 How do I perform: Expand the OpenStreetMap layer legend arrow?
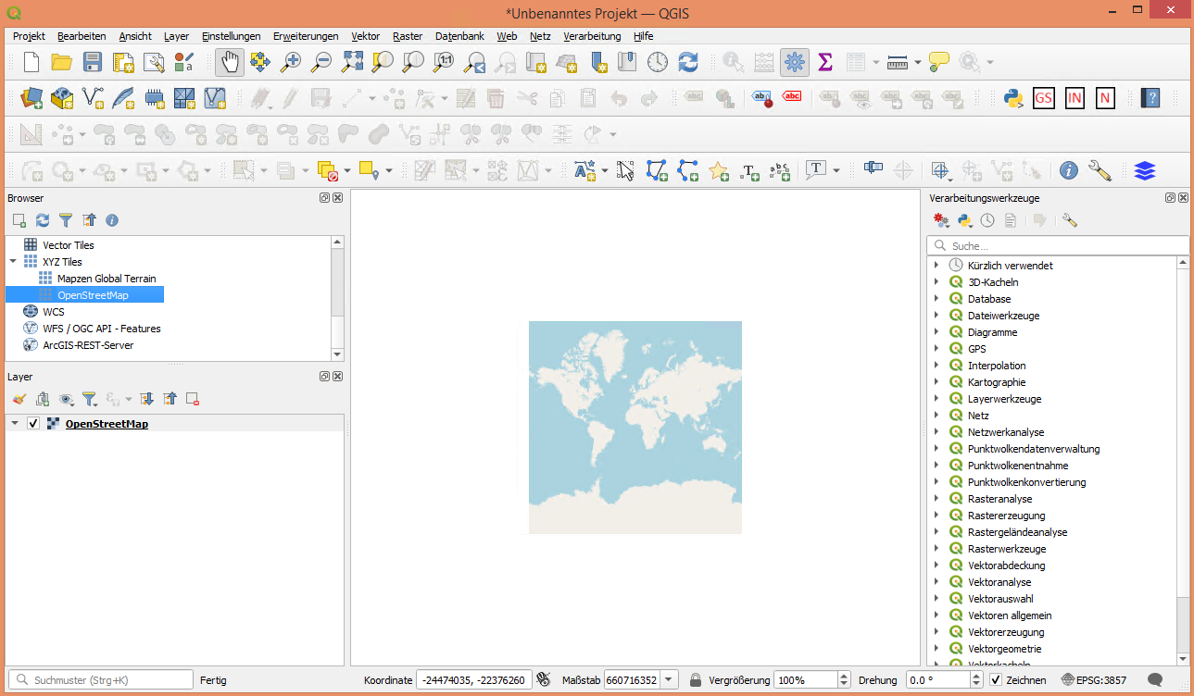(x=14, y=424)
